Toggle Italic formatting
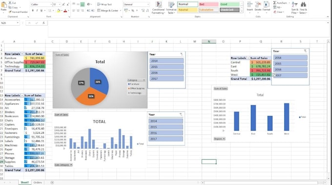 [x=37, y=10]
